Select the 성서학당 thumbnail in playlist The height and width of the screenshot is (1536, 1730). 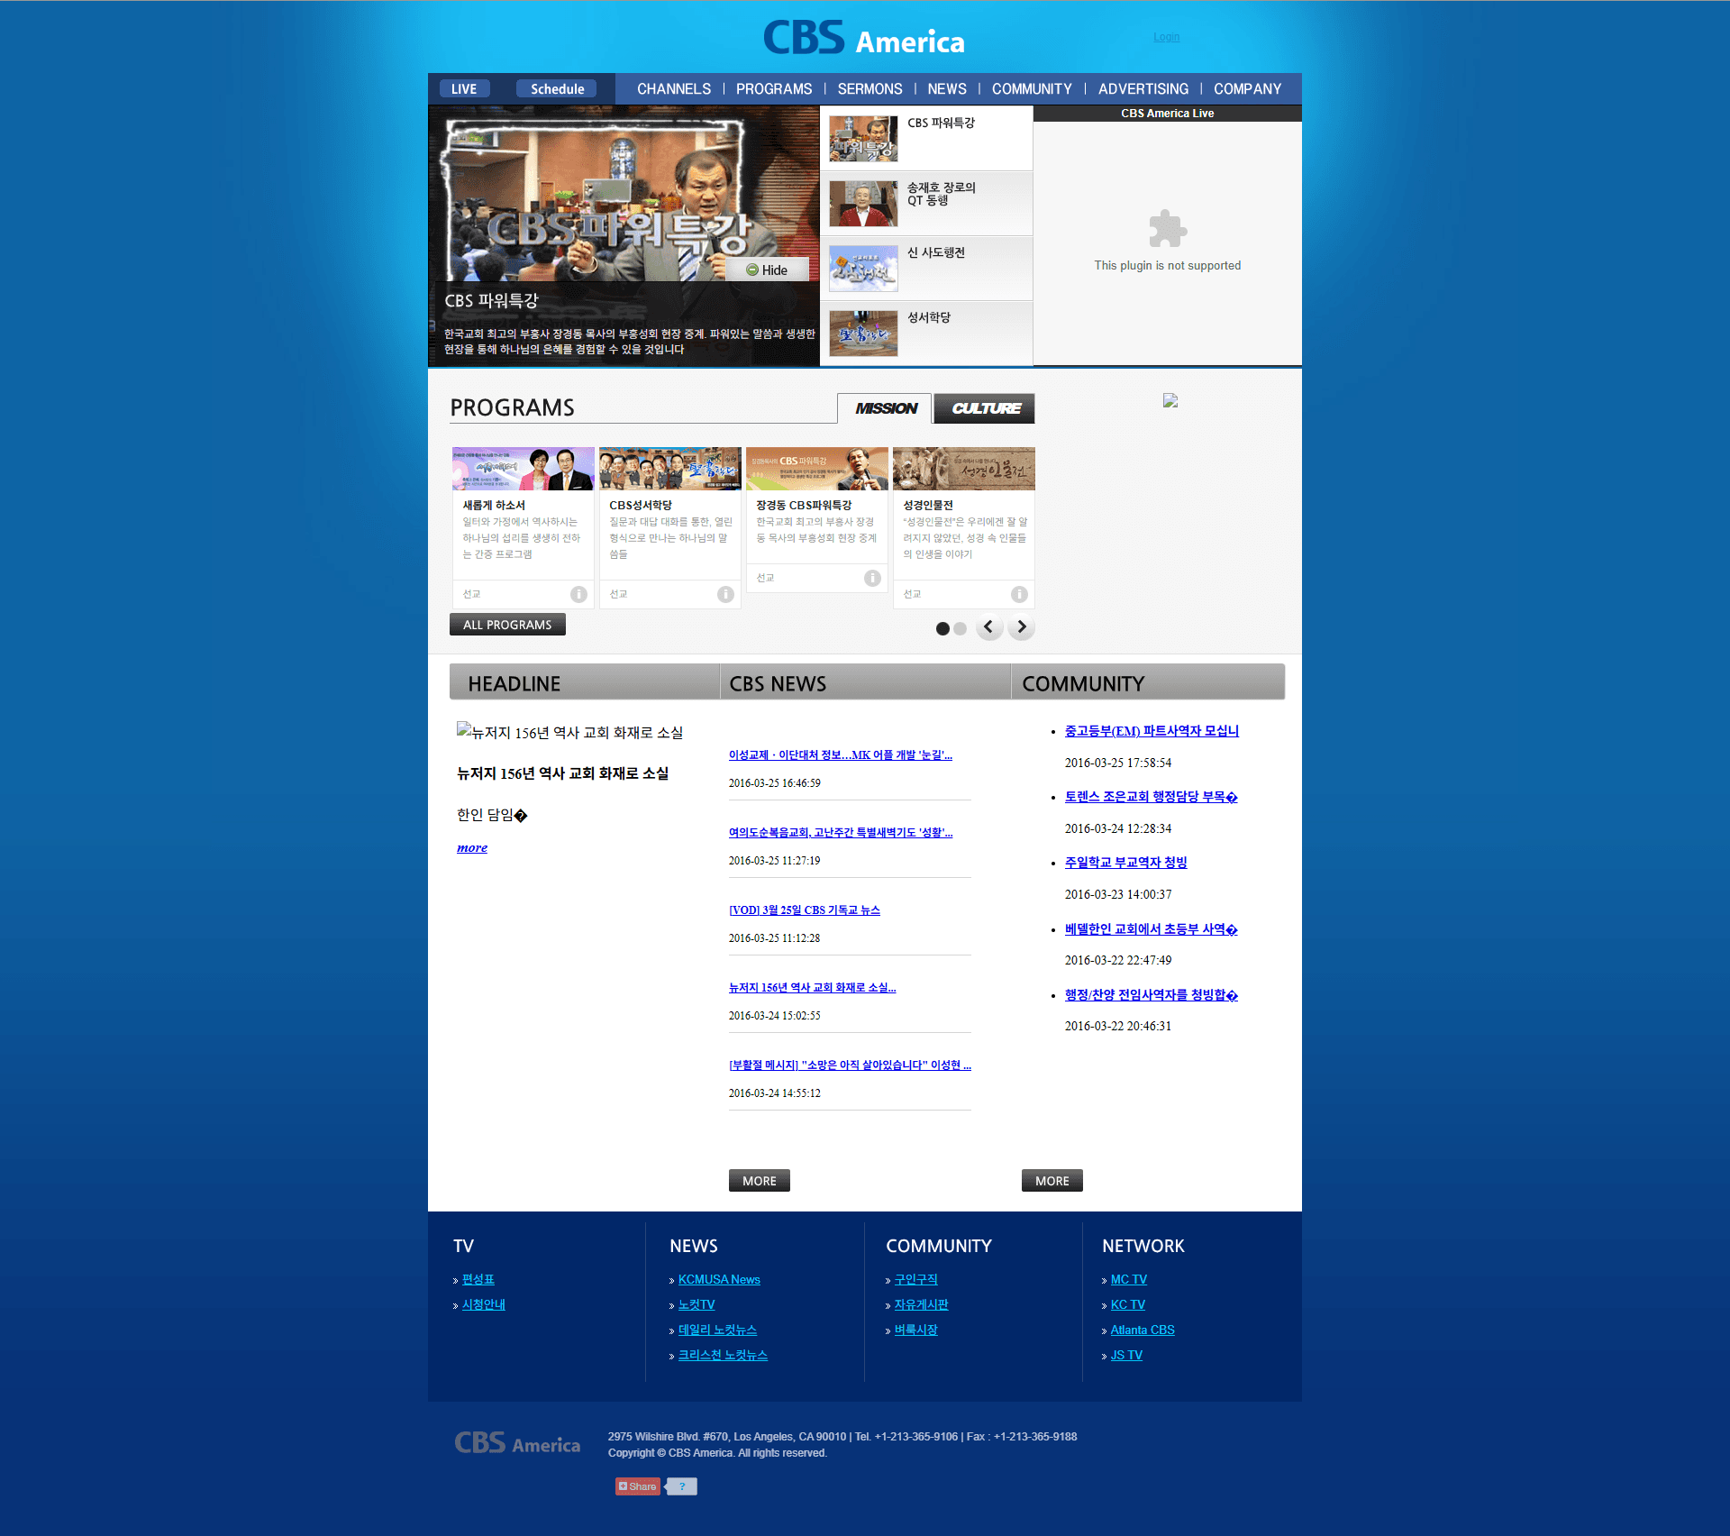[863, 333]
